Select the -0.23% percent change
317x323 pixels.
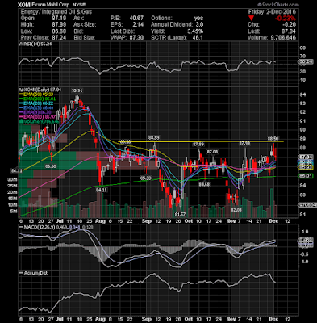click(286, 19)
